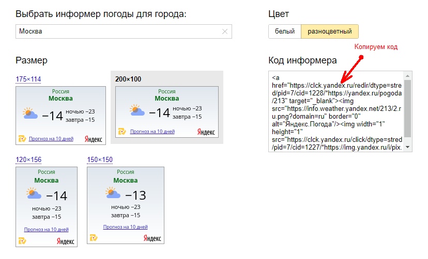Open Прогноз на 10 дней in 200×100 informer
428x259 pixels.
[152, 132]
